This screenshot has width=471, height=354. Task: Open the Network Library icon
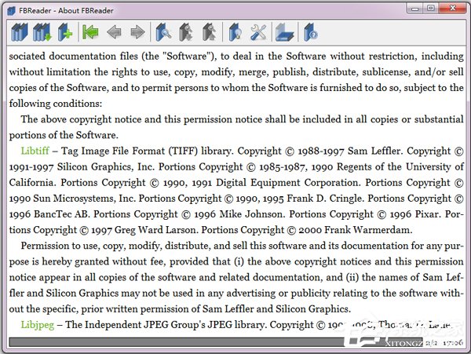42,32
